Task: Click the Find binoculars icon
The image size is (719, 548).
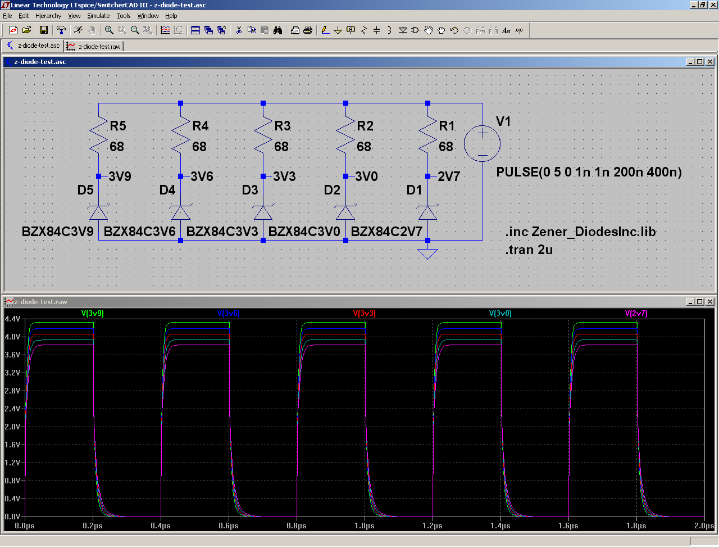Action: tap(277, 30)
